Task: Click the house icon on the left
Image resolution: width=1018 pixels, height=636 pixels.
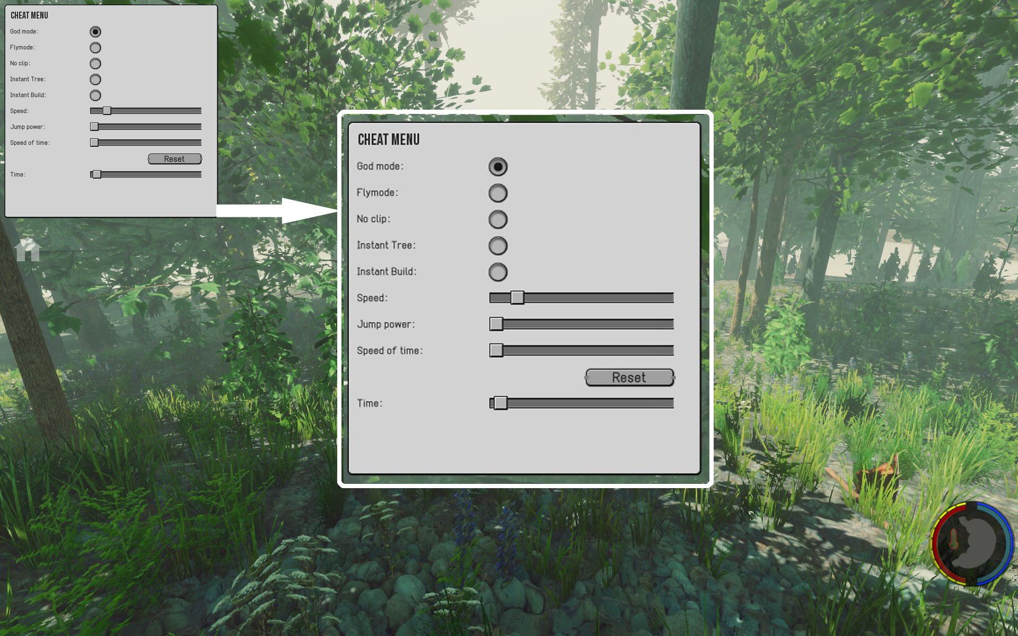Action: (x=28, y=250)
